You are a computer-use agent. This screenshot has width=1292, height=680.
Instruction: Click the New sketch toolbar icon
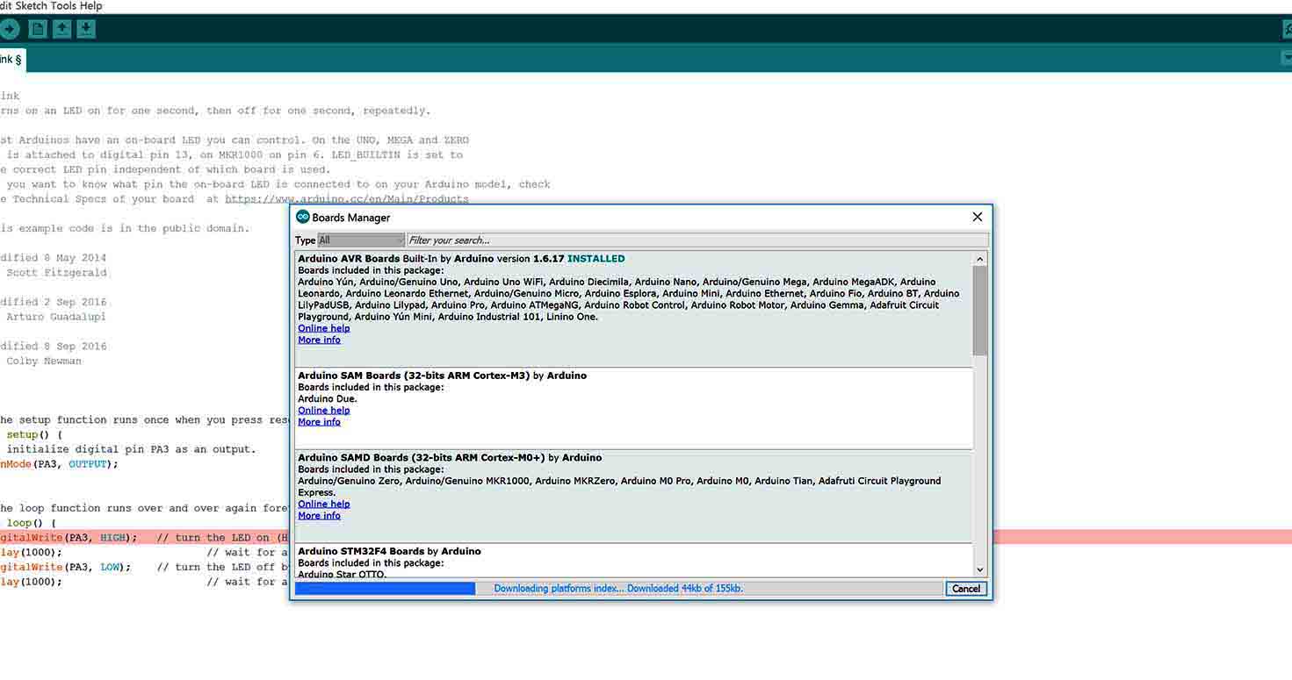click(x=38, y=29)
